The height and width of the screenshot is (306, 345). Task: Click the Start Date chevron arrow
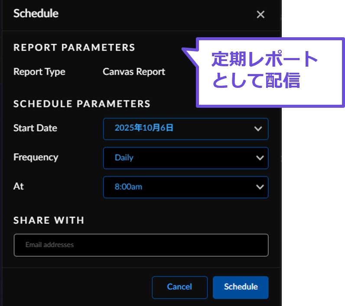click(258, 129)
